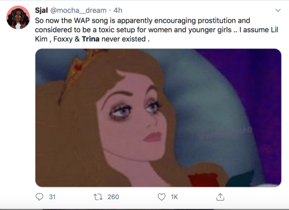Retweet this post using the arrows icon
The image size is (289, 210).
click(98, 197)
